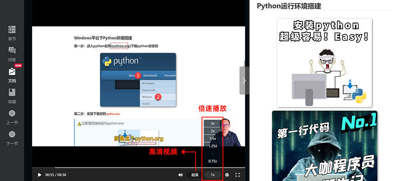Open the player settings gear

(227, 175)
